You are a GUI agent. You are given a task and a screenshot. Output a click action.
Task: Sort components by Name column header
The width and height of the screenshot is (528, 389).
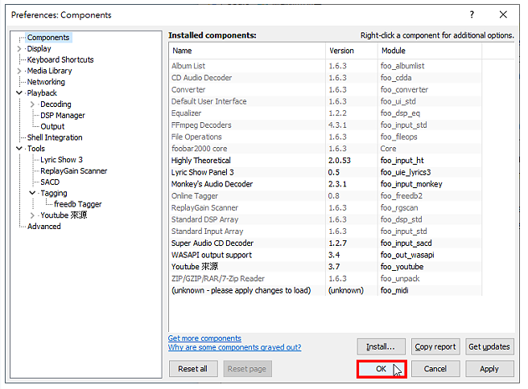point(247,51)
